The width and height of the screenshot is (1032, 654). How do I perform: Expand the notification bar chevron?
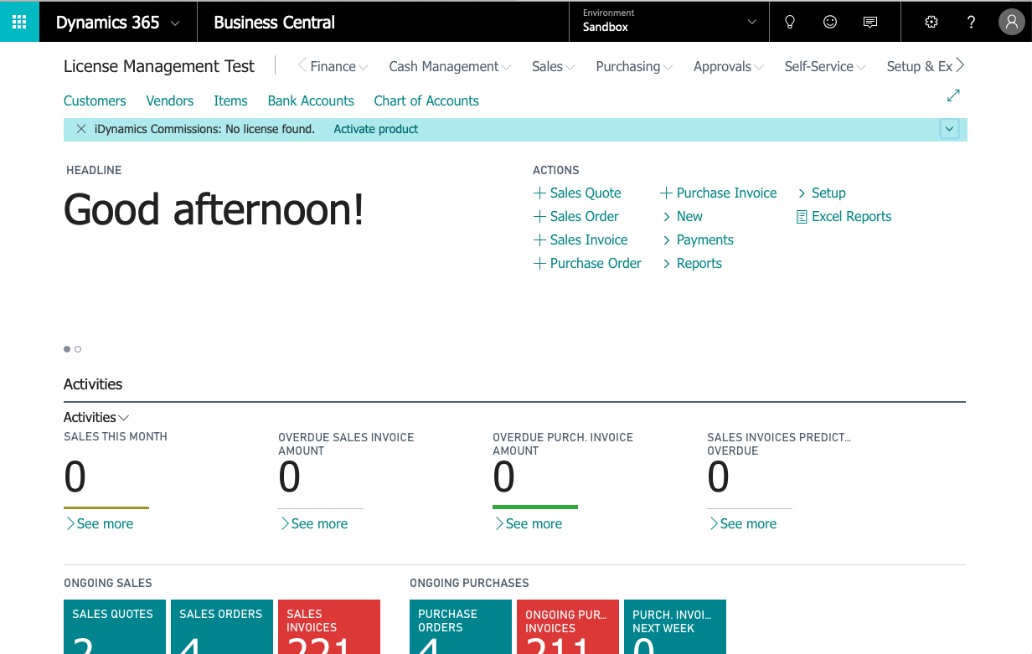949,129
